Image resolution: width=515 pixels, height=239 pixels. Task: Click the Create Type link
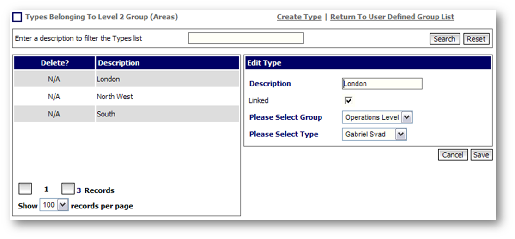point(299,17)
